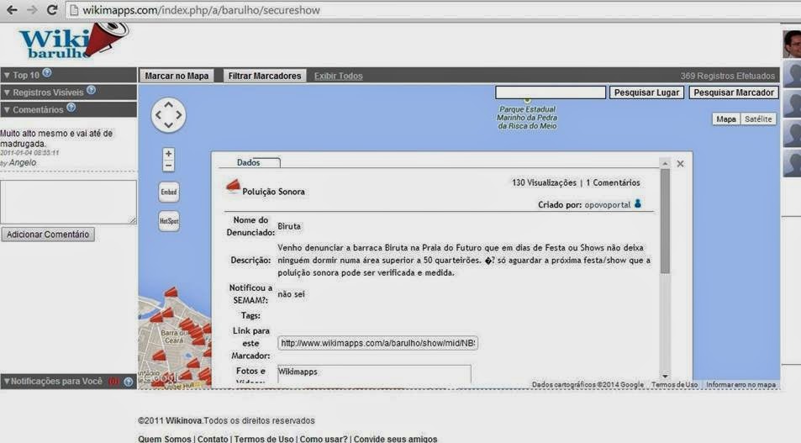Click the Poluição Sonora megaphone icon
Screen dimensions: 801x443
coord(233,187)
